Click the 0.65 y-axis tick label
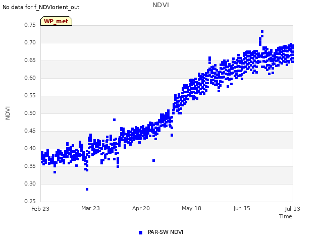 coord(30,60)
